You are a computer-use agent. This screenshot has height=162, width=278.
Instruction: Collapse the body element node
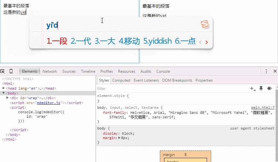tap(4, 93)
